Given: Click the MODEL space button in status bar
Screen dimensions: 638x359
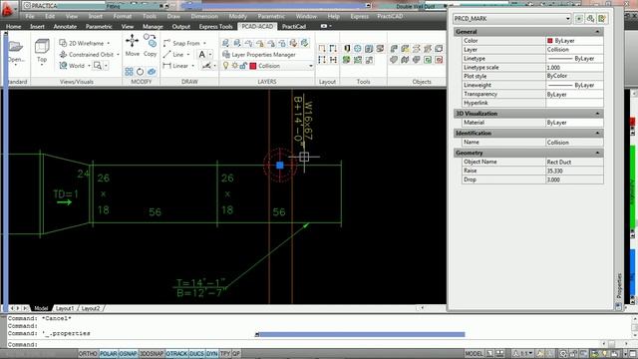Looking at the screenshot, I should 474,354.
